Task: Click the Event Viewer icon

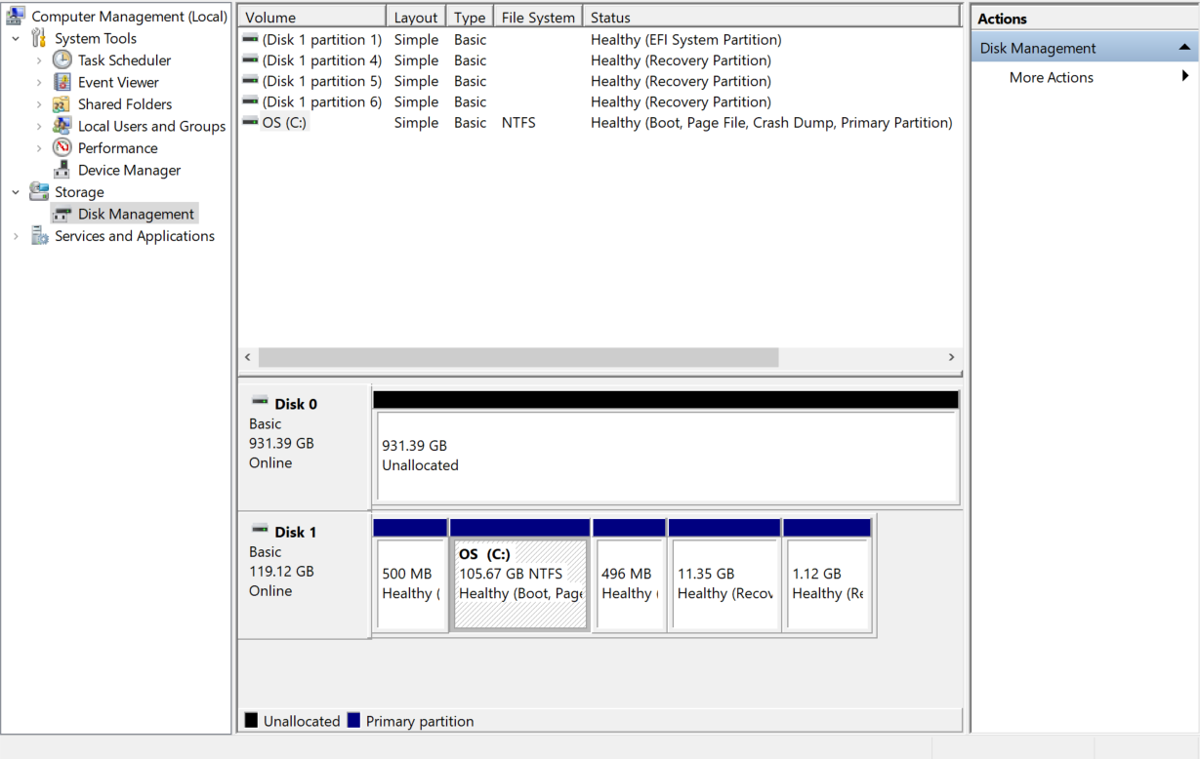Action: (62, 82)
